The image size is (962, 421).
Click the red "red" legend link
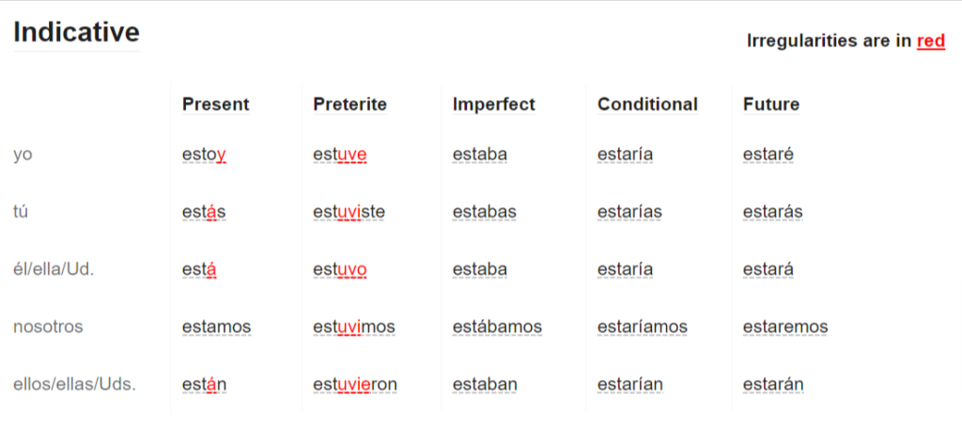(931, 41)
